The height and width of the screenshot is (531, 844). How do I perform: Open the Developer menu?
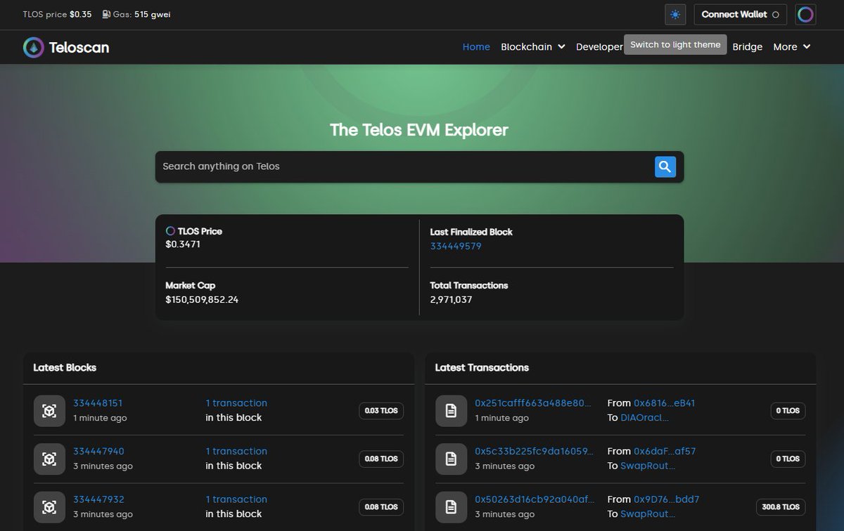click(x=599, y=47)
